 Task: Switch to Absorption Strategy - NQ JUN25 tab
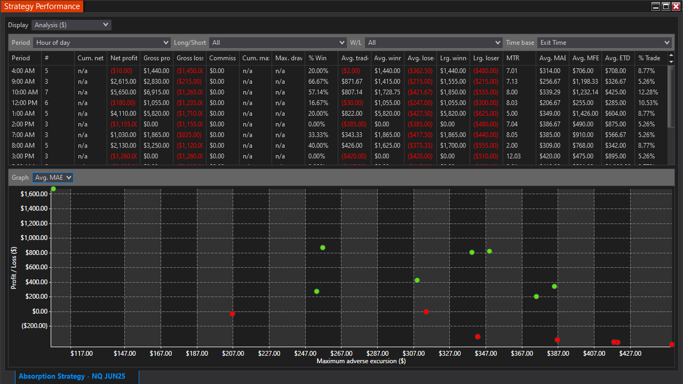pos(72,377)
